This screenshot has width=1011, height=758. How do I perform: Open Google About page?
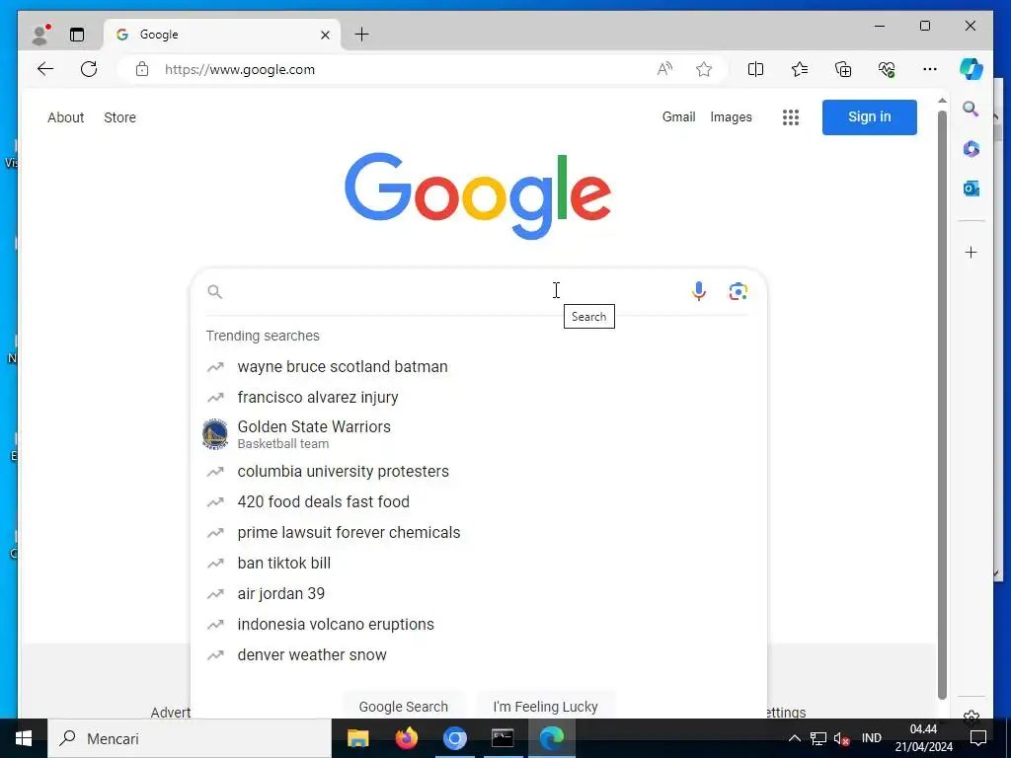[x=66, y=117]
